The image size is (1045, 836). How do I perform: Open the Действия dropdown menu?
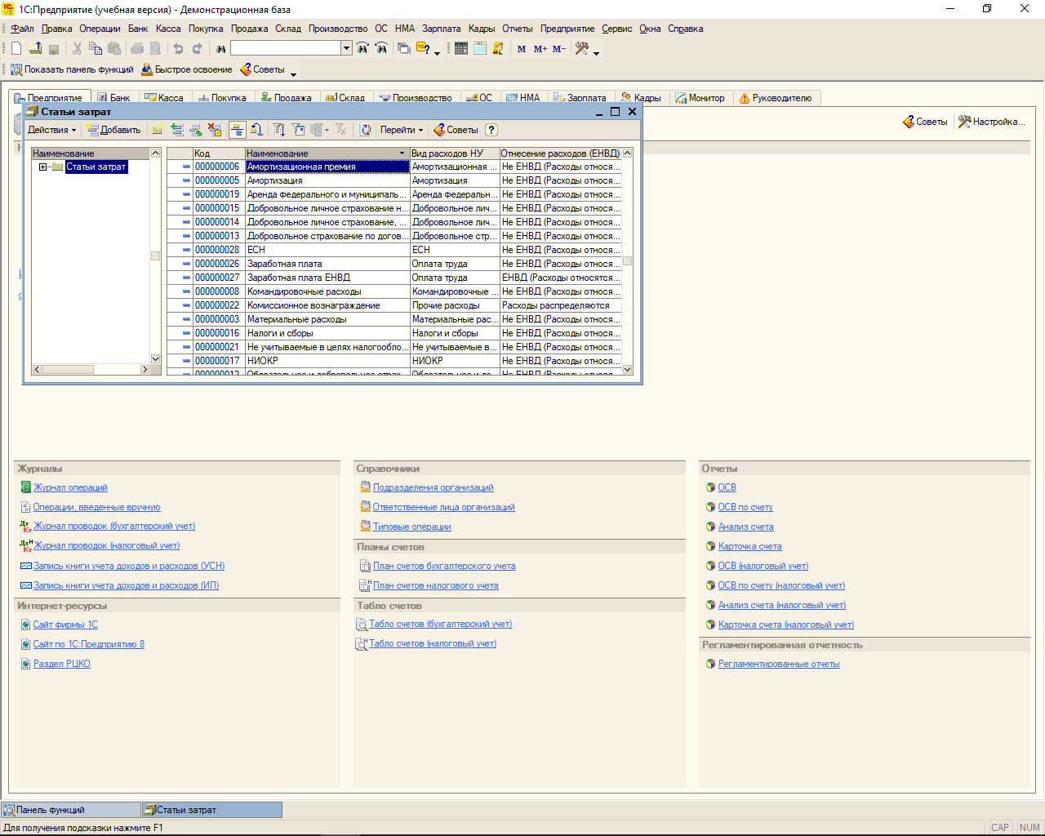[x=51, y=130]
